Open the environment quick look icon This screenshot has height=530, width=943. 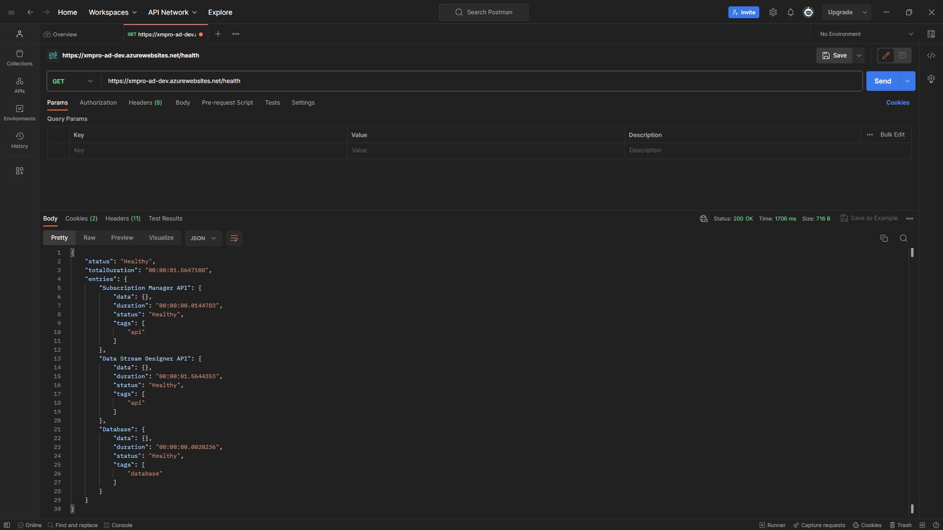931,34
